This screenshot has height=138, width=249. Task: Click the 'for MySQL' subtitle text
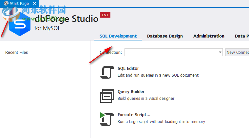pos(47,28)
